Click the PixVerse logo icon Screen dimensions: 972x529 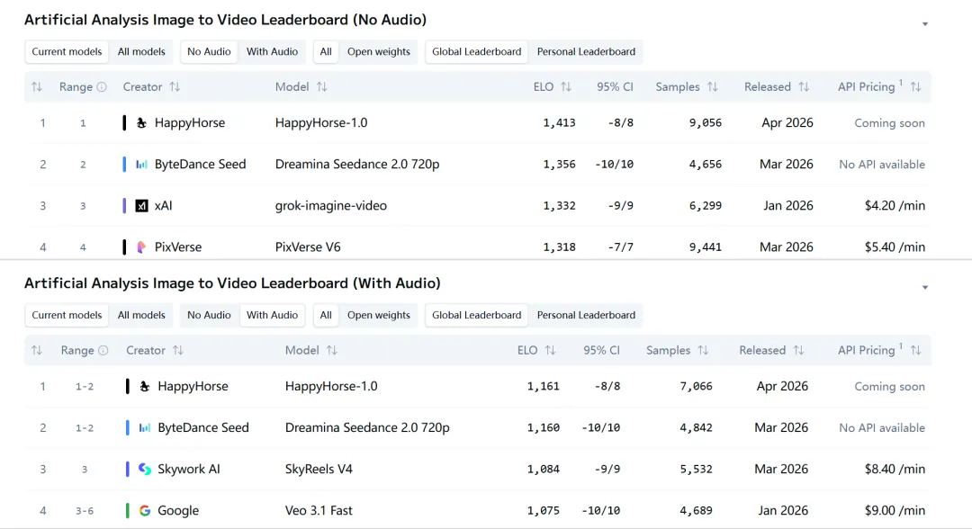[x=141, y=247]
